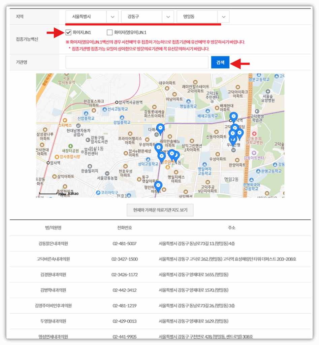Tick the 화이자(영유아)JN.1 checkbox

[x=109, y=33]
